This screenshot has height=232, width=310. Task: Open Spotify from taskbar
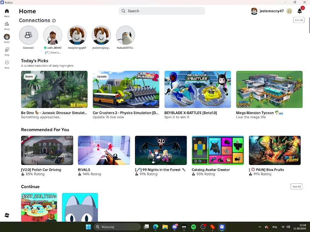193,227
